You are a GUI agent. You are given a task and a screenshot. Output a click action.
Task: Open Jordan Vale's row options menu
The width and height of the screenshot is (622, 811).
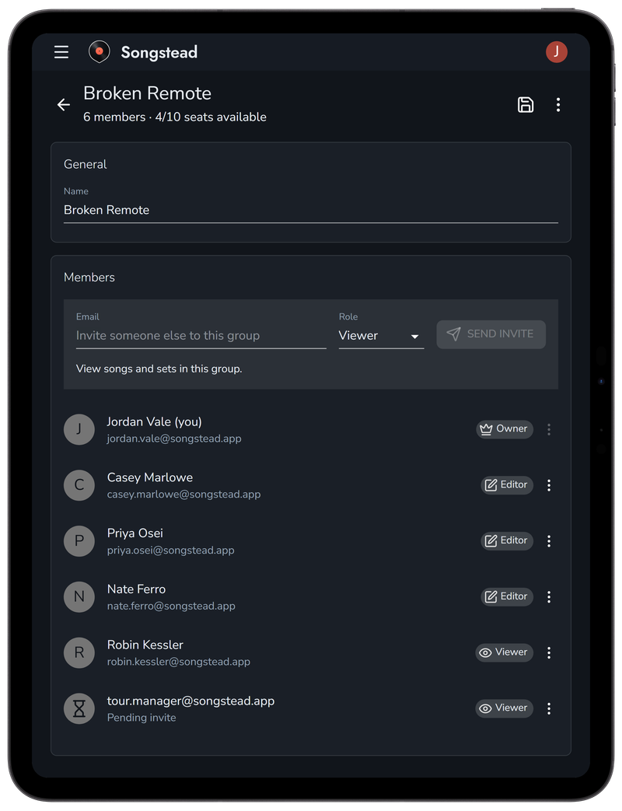tap(549, 429)
